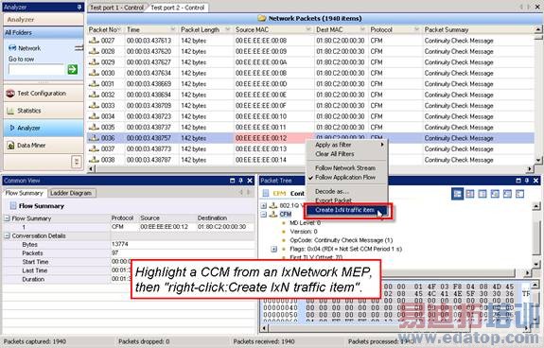
Task: Open the Network folder icon
Action: 12,48
